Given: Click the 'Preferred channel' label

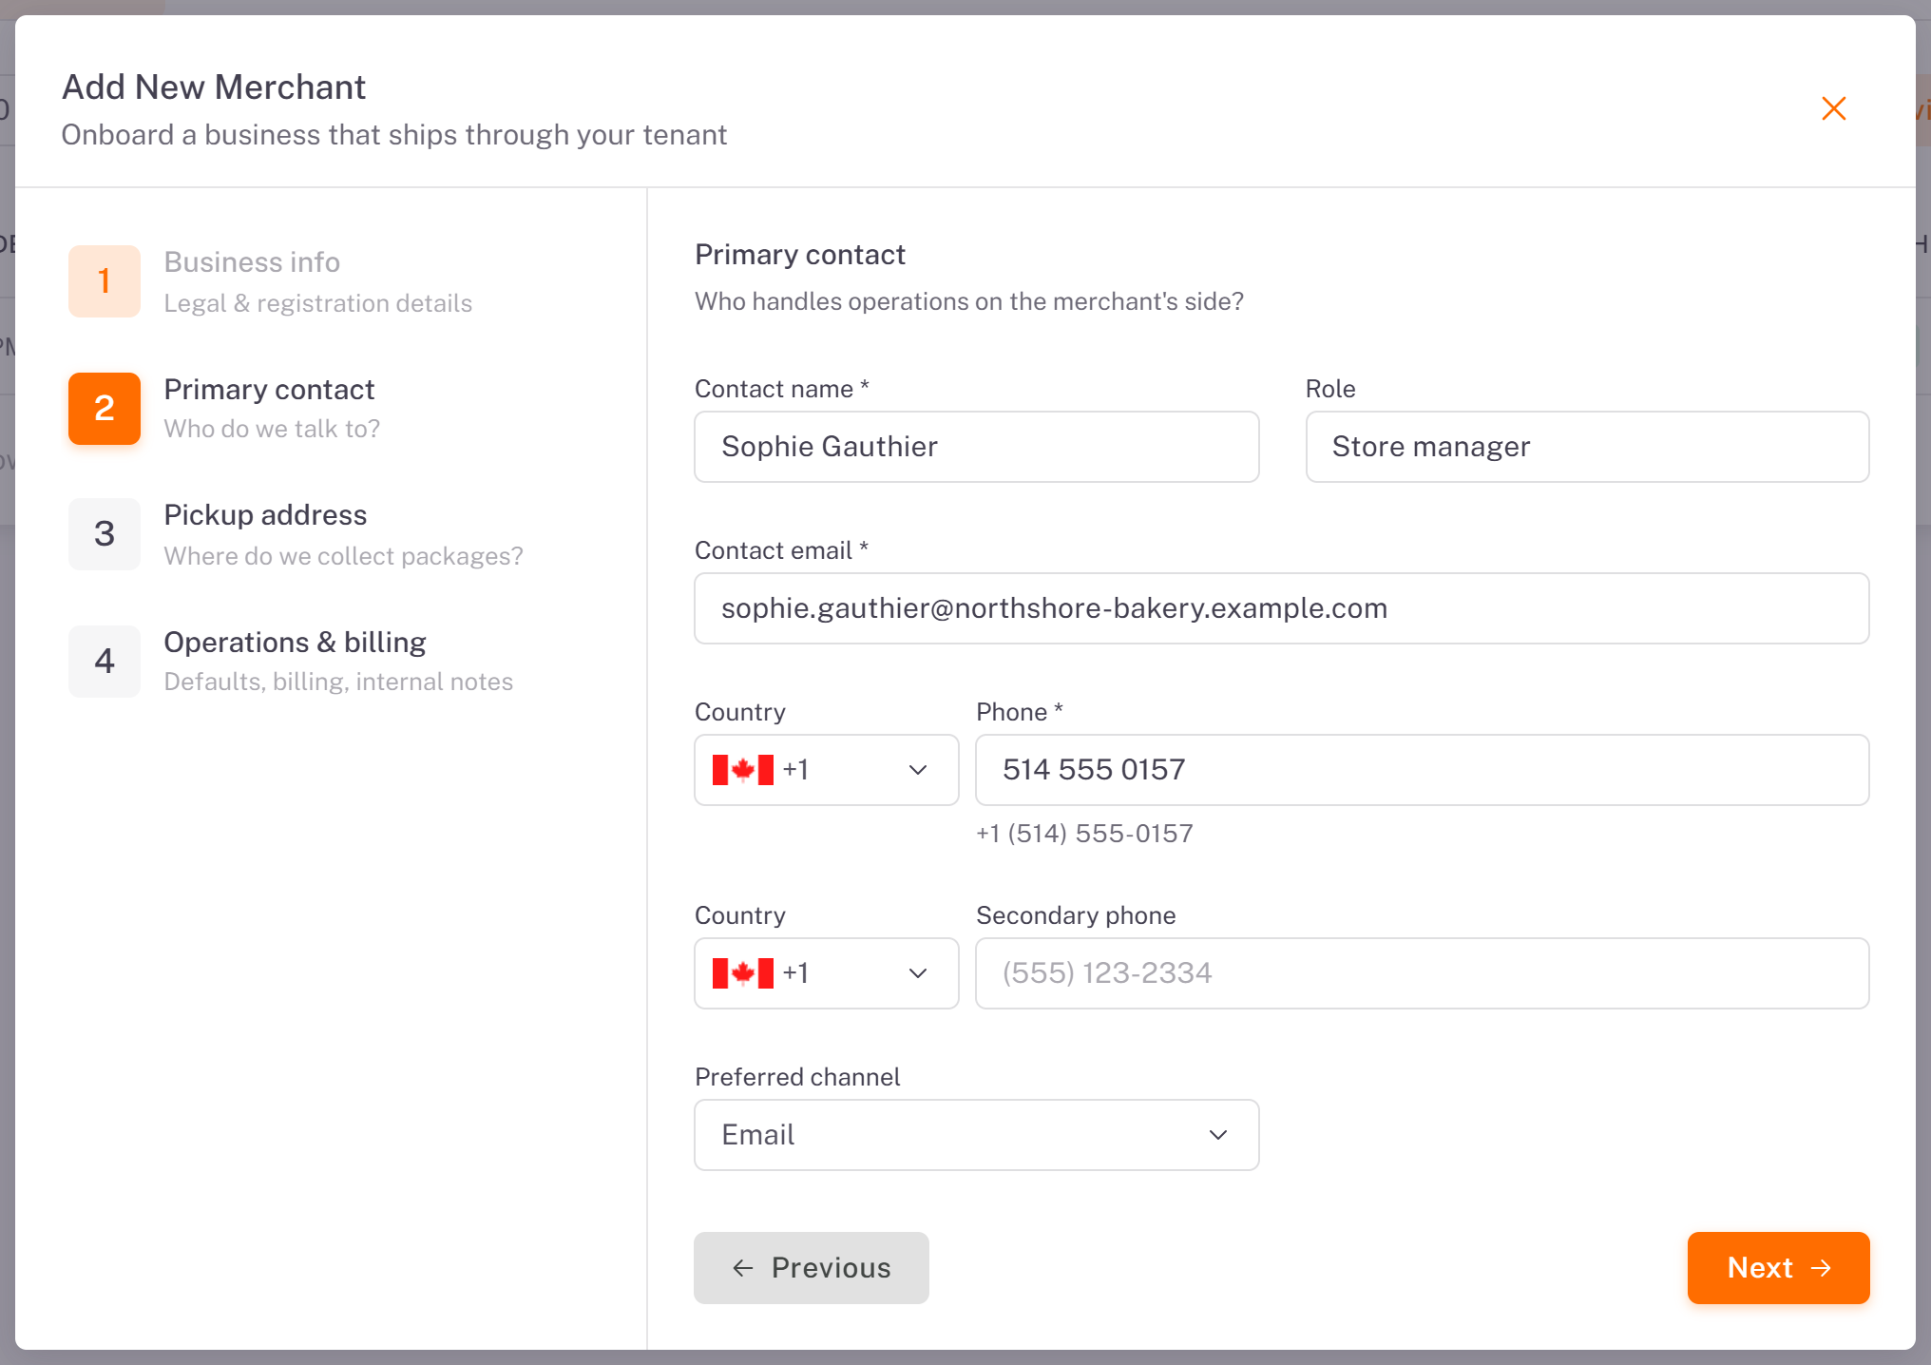Looking at the screenshot, I should point(797,1077).
